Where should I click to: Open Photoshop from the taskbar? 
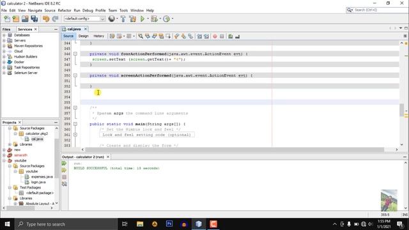(169, 224)
